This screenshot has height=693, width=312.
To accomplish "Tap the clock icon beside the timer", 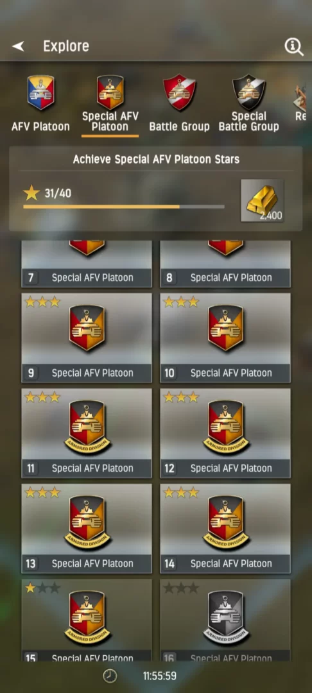I will 110,676.
